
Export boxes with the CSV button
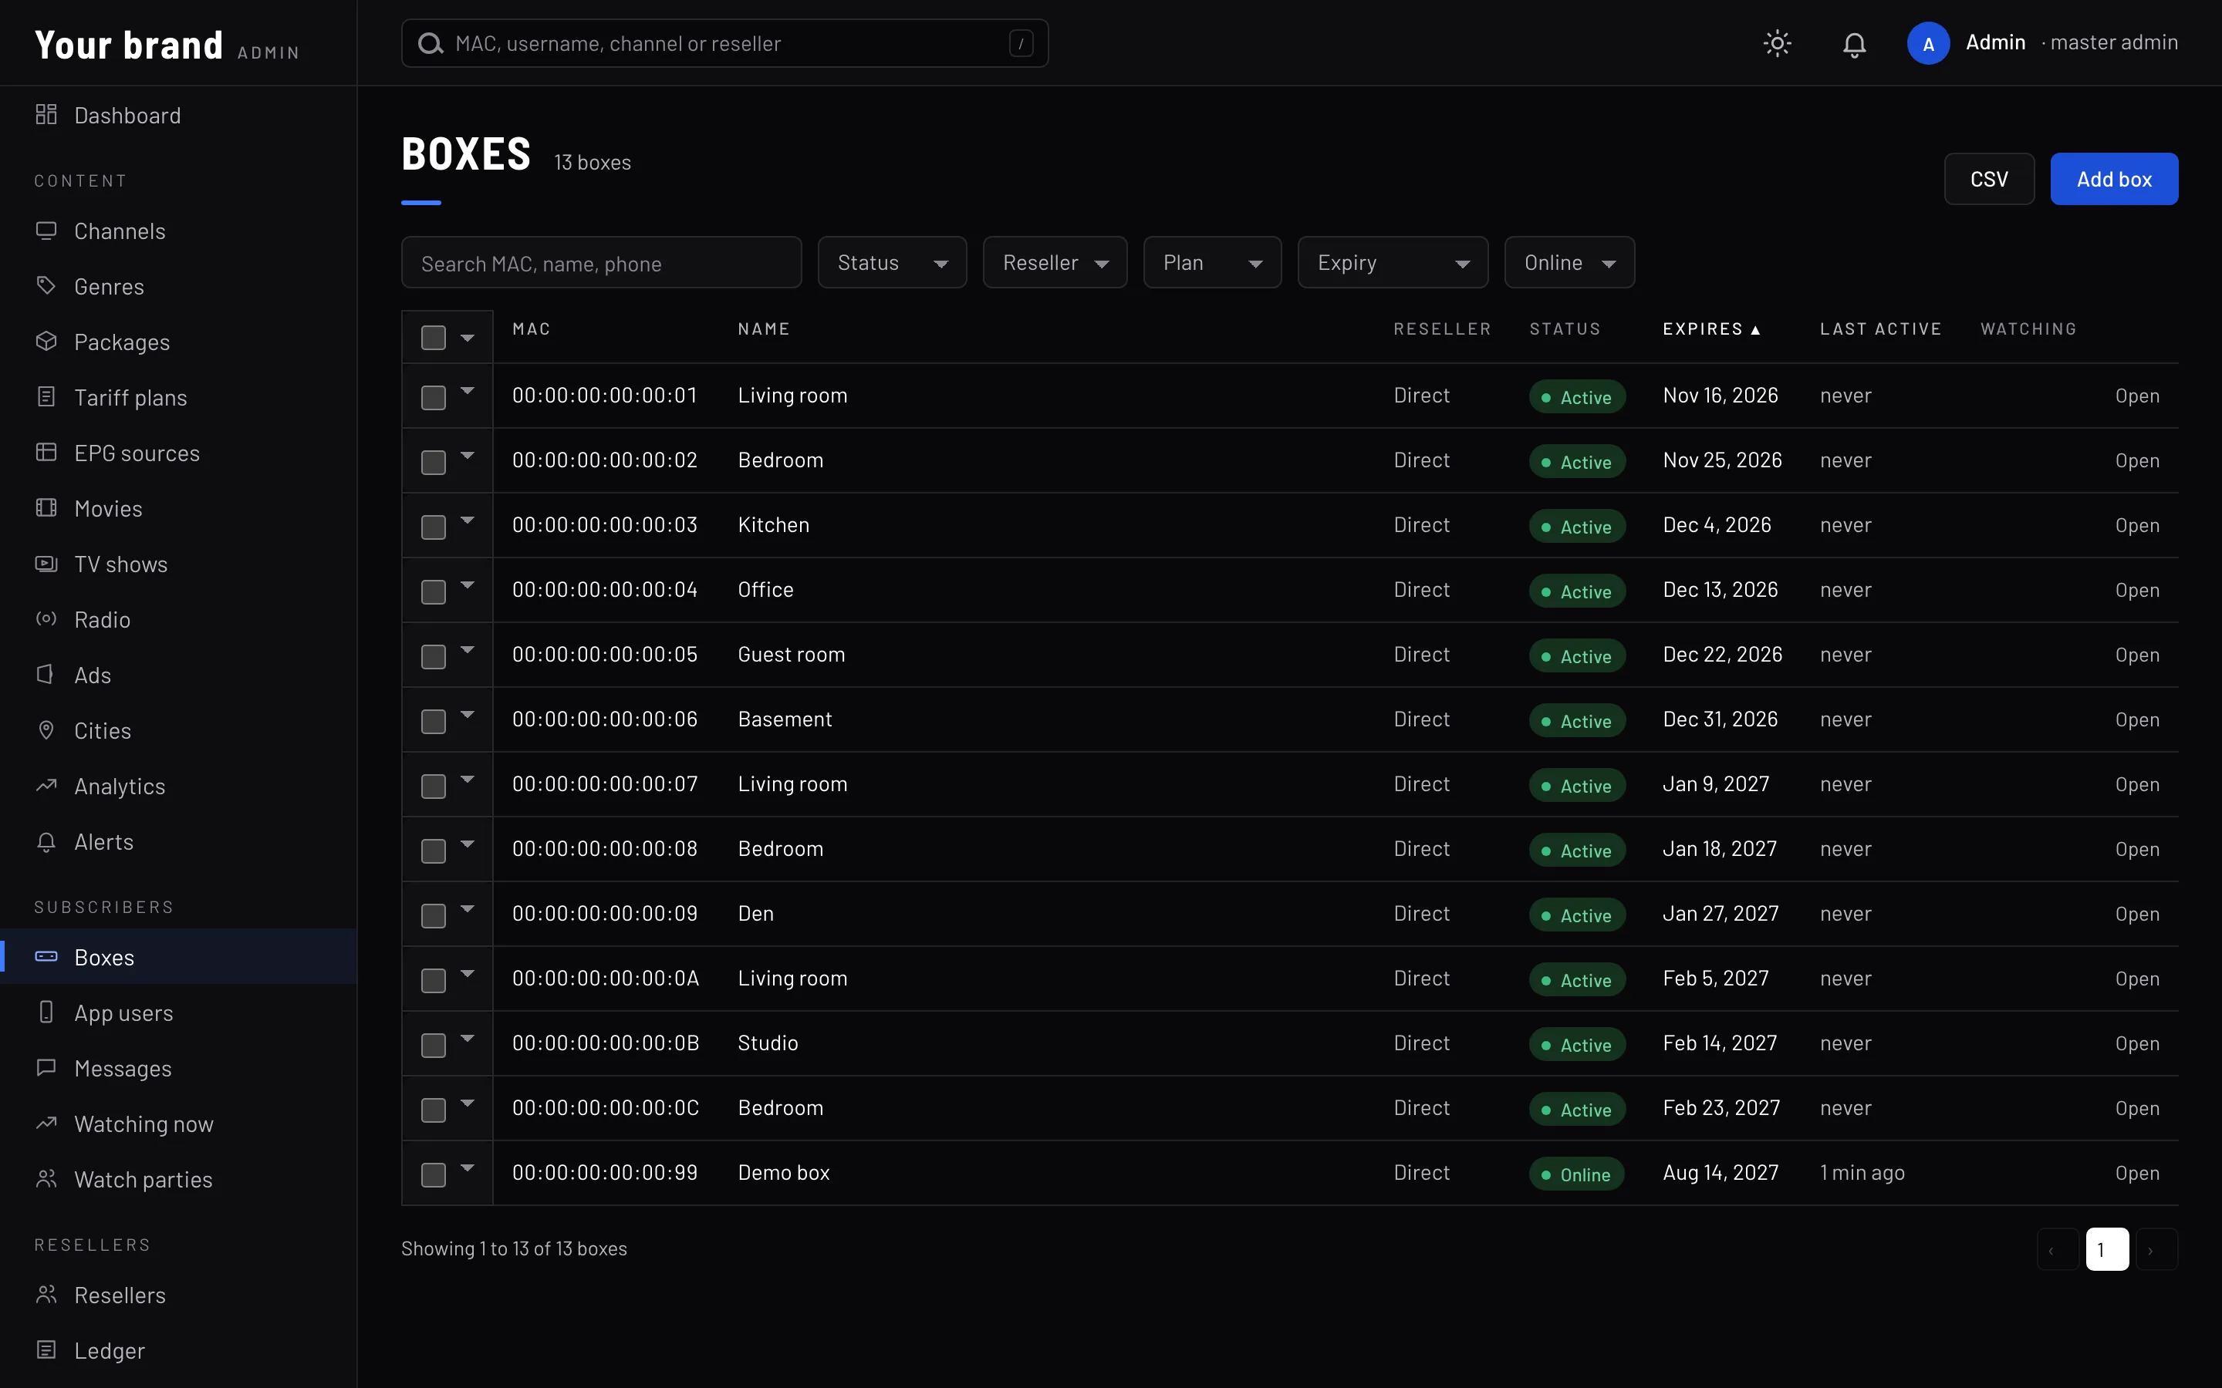[1989, 178]
